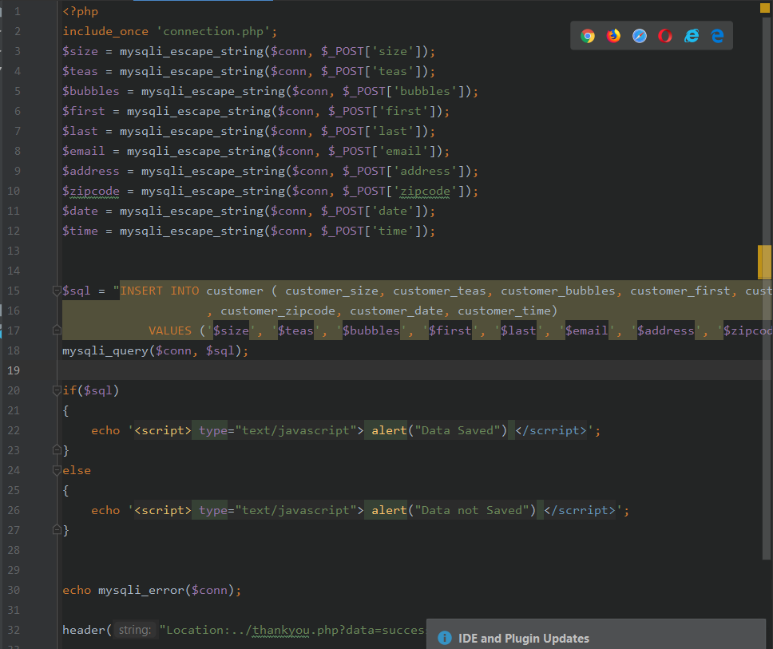Click the editor vertical scrollbar

coord(766,288)
